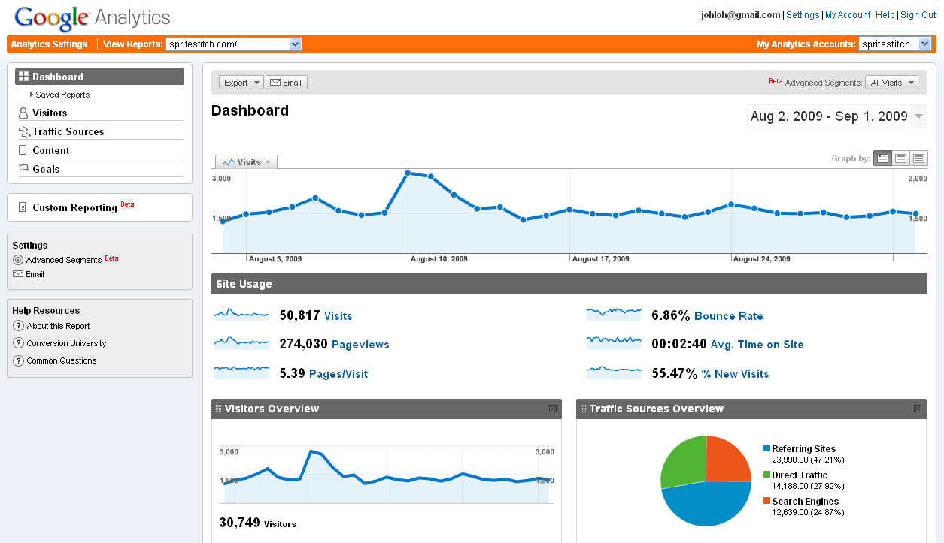Click the Pageviews sparkline thumbnail
This screenshot has height=543, width=944.
241,342
